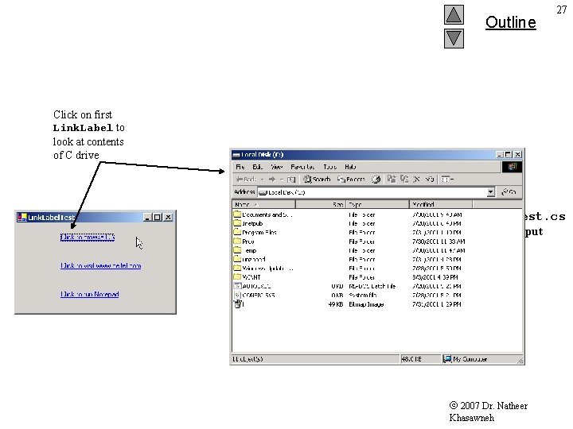Image resolution: width=573 pixels, height=429 pixels.
Task: Click the Go button beside Address bar
Action: pyautogui.click(x=509, y=191)
